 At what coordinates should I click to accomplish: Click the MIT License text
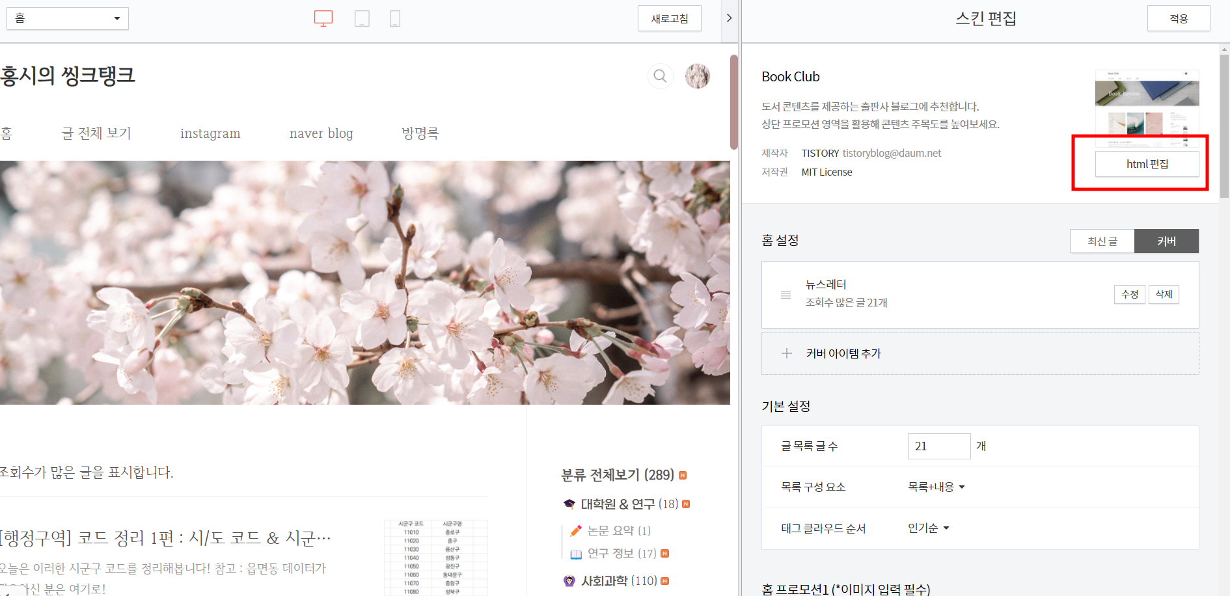point(827,172)
